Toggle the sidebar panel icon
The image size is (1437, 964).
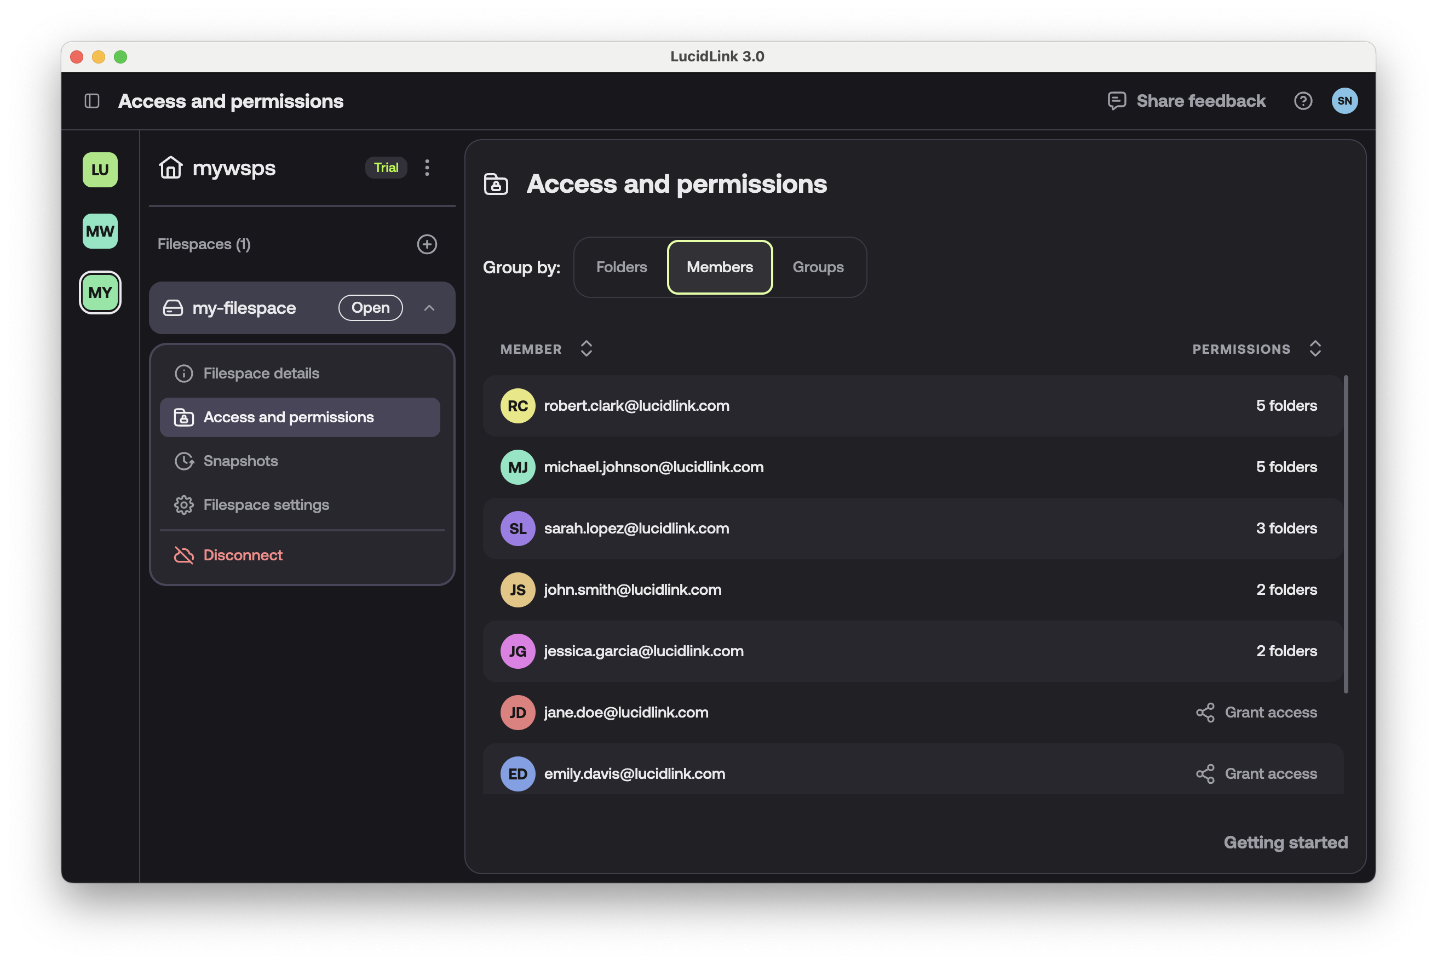tap(92, 101)
